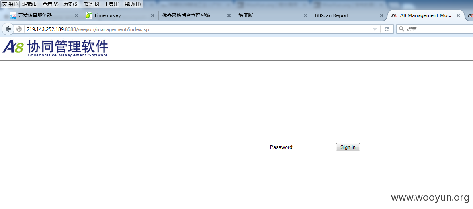Open the address bar history dropdown arrow
Viewport: 473px width, 209px height.
point(375,29)
